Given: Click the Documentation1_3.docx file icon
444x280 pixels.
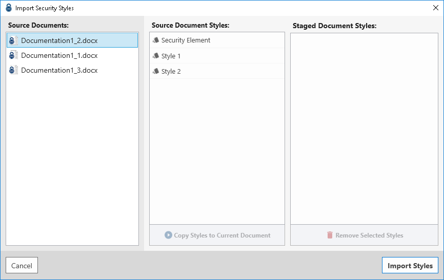Looking at the screenshot, I should pos(14,70).
